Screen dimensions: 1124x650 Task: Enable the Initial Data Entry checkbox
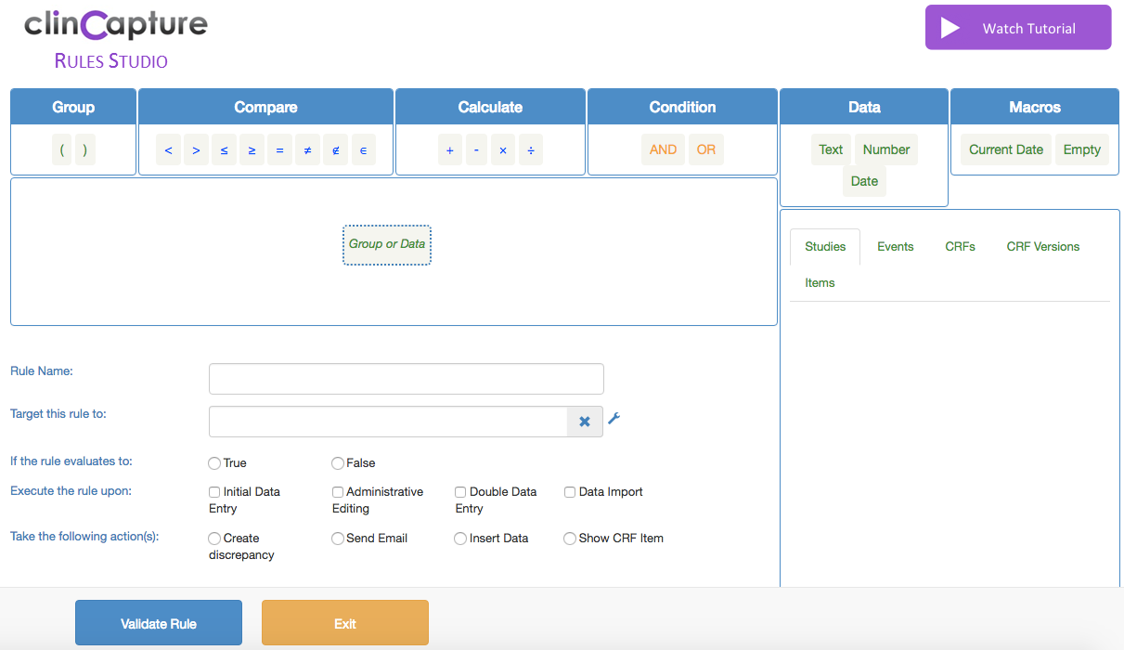click(215, 492)
